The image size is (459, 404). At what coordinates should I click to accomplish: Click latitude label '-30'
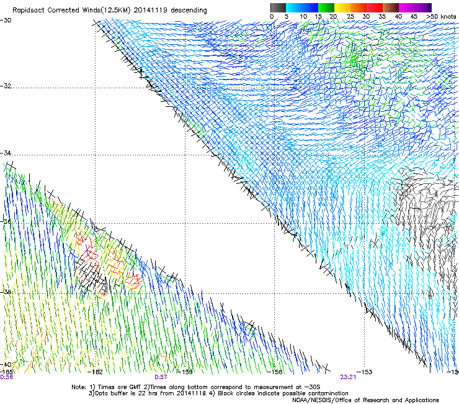6,21
